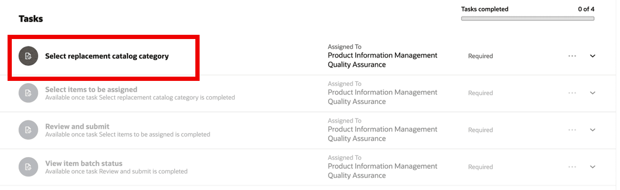Screen dimensions: 620x190
Task: Open the Select replacement catalog category task
Action: (107, 56)
